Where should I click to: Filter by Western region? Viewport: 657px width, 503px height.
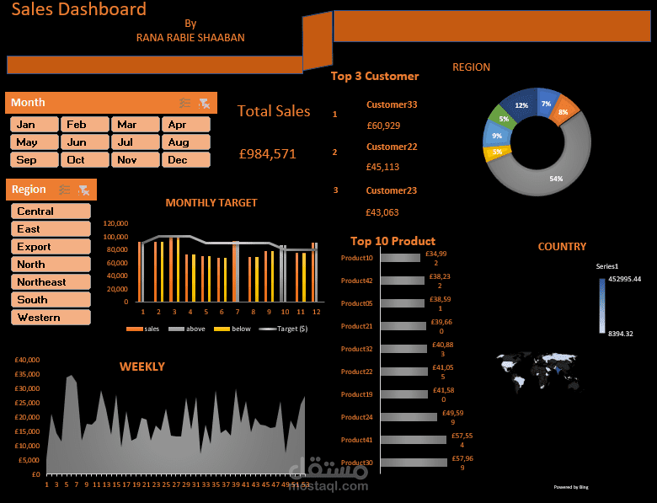pyautogui.click(x=51, y=318)
